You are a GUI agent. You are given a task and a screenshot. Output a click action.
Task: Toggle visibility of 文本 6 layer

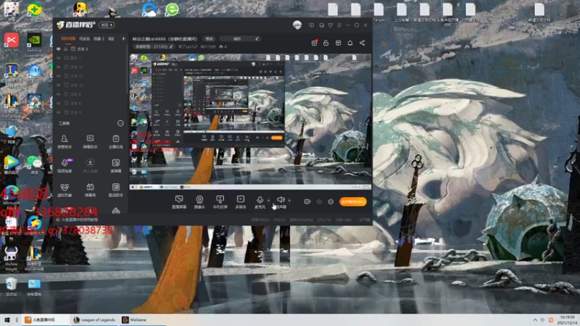59,103
